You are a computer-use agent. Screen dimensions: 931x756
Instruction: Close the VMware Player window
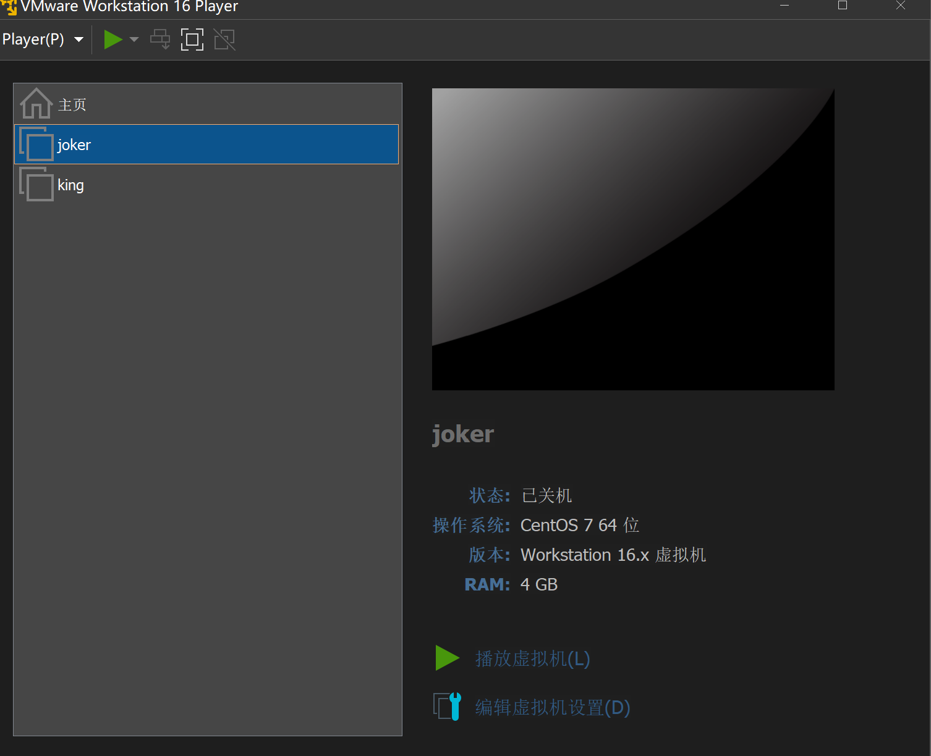pyautogui.click(x=901, y=6)
